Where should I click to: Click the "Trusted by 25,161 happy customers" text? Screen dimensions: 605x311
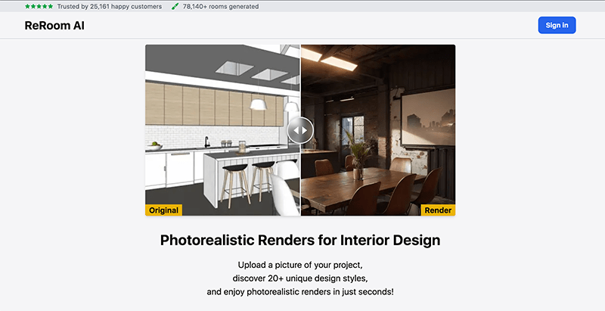coord(110,6)
